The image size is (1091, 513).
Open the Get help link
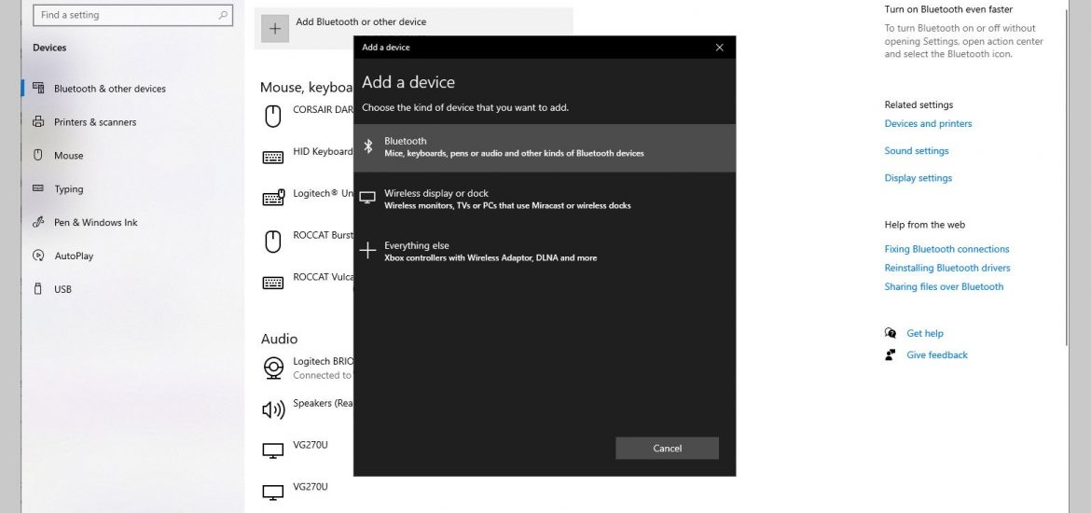[x=925, y=333]
